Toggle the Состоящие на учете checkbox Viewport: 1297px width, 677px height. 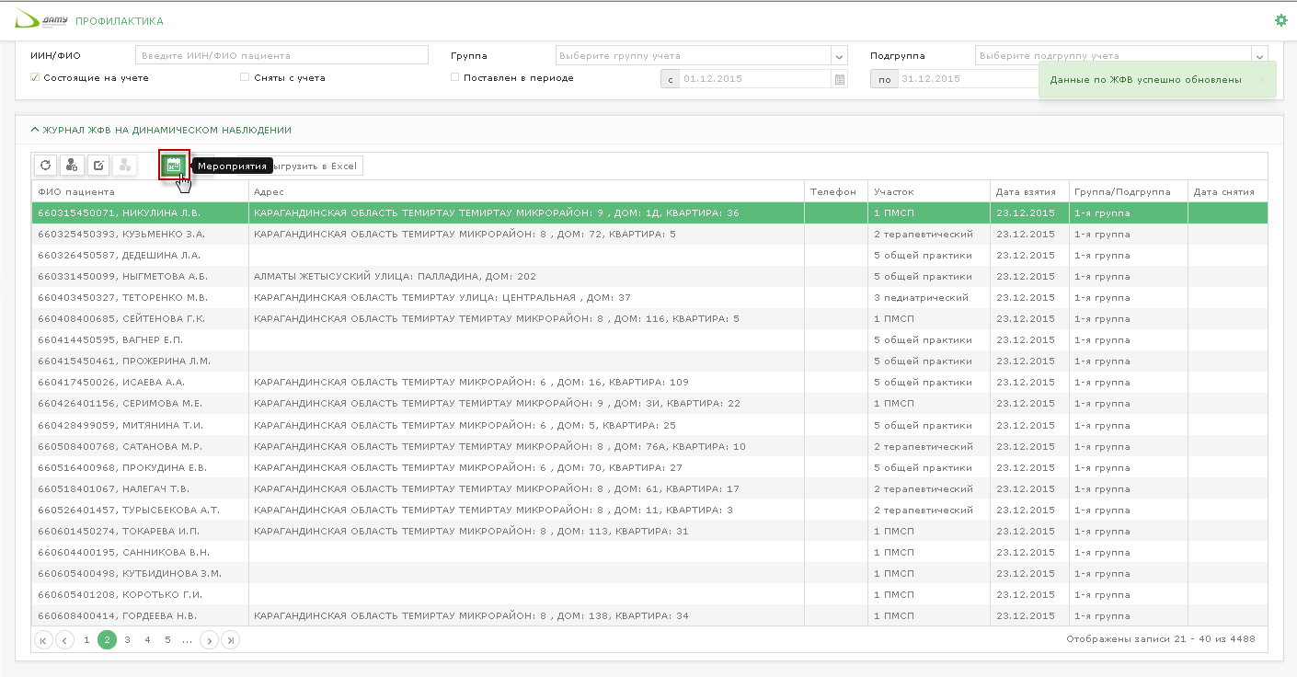[x=35, y=78]
